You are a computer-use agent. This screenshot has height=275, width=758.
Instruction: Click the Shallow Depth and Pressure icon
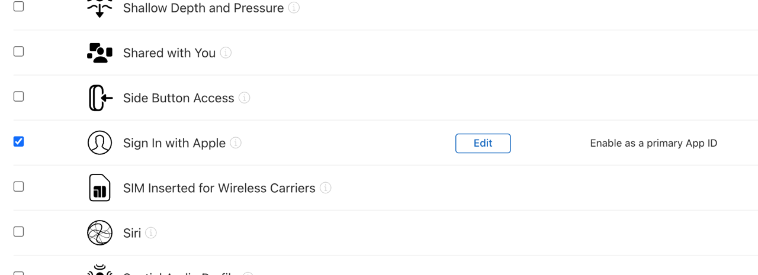click(99, 8)
